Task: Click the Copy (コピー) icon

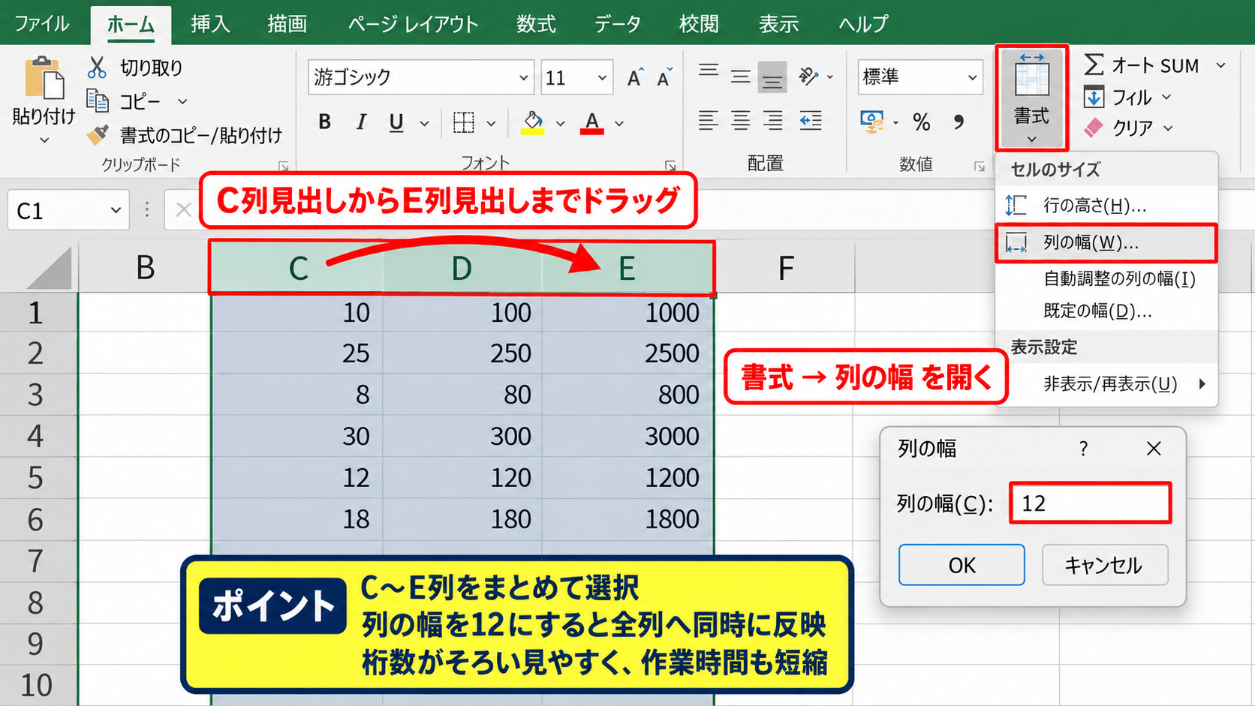Action: tap(98, 101)
